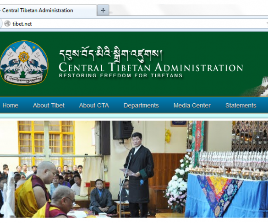This screenshot has width=268, height=223.
Task: Open the Statements menu
Action: 241,106
